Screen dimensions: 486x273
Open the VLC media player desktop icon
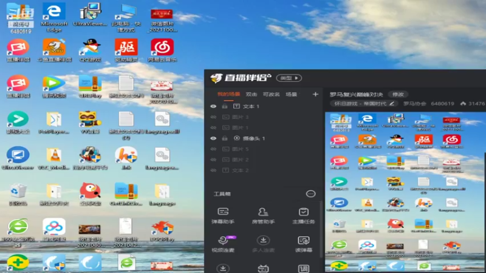(54, 158)
